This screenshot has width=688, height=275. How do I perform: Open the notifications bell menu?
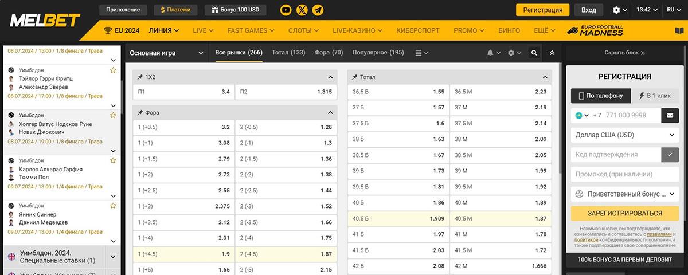pyautogui.click(x=494, y=53)
